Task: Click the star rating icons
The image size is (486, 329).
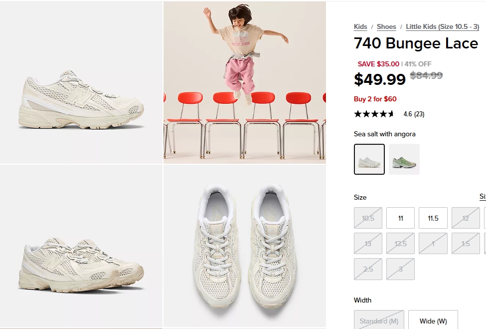Action: [x=374, y=114]
